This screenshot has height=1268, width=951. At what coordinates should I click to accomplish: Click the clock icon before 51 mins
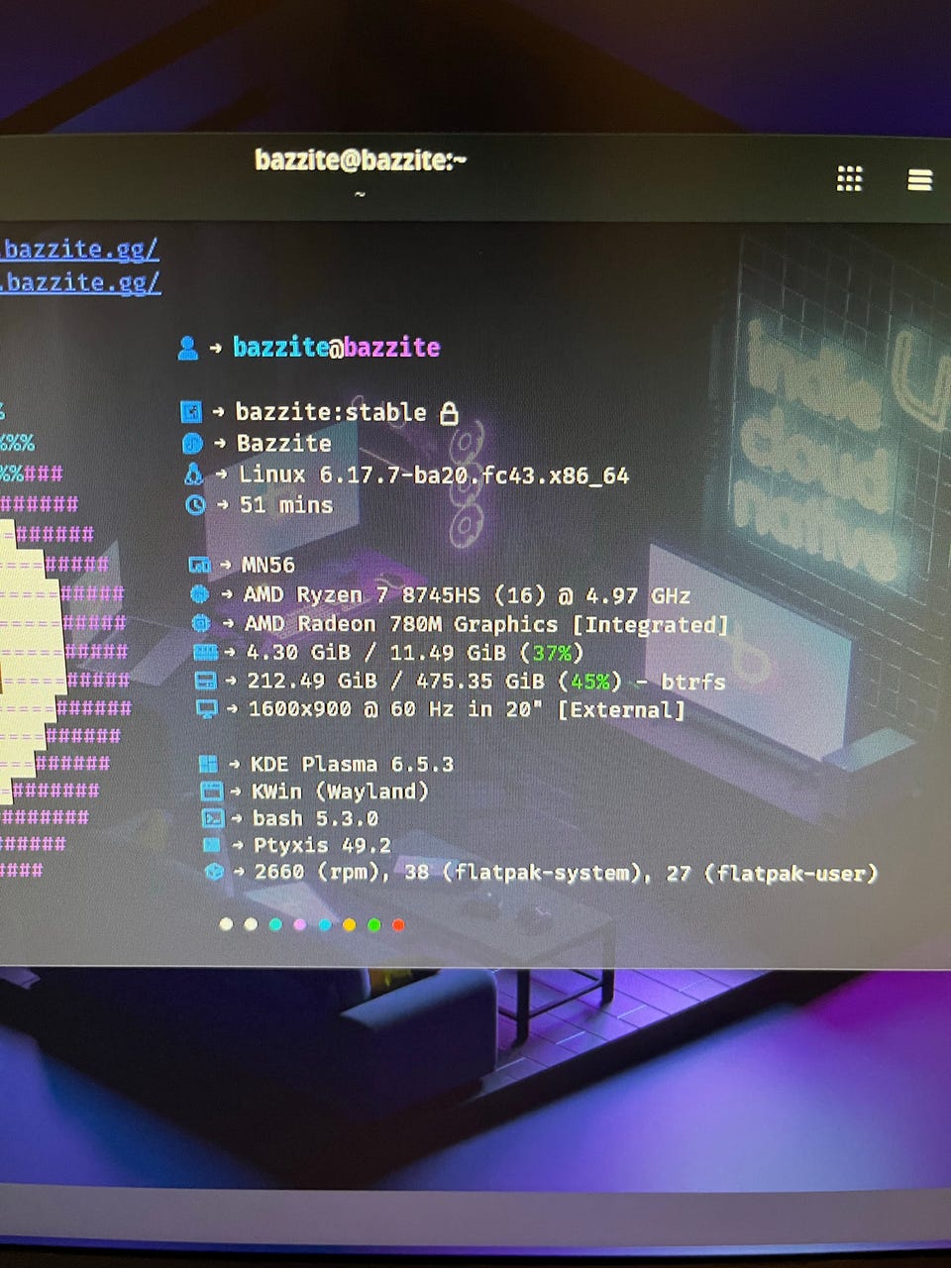tap(195, 504)
